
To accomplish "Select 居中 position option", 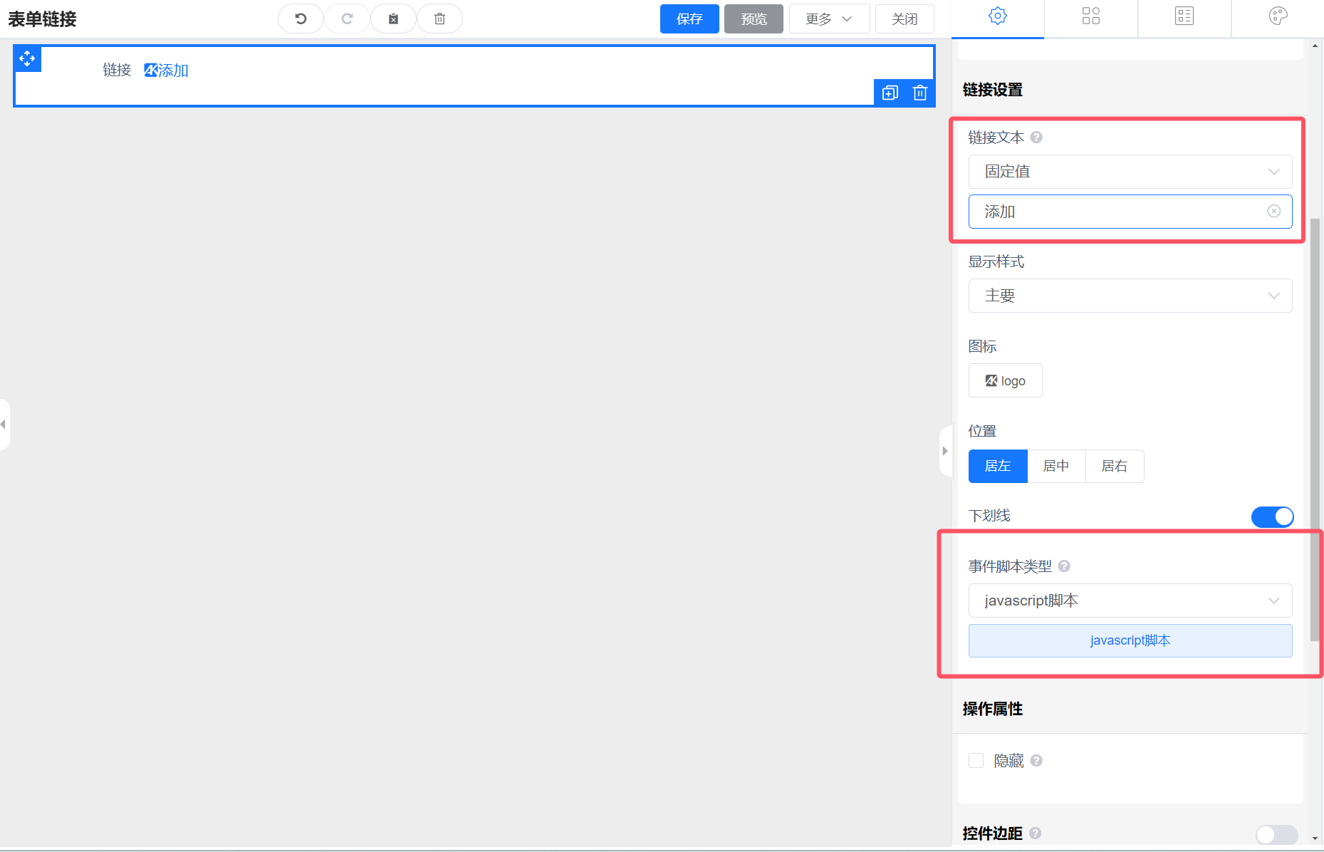I will tap(1055, 466).
